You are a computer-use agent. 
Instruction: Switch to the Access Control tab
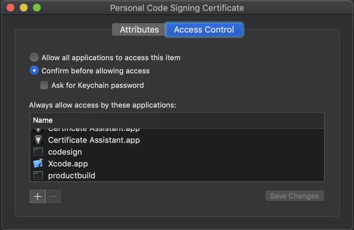tap(204, 29)
